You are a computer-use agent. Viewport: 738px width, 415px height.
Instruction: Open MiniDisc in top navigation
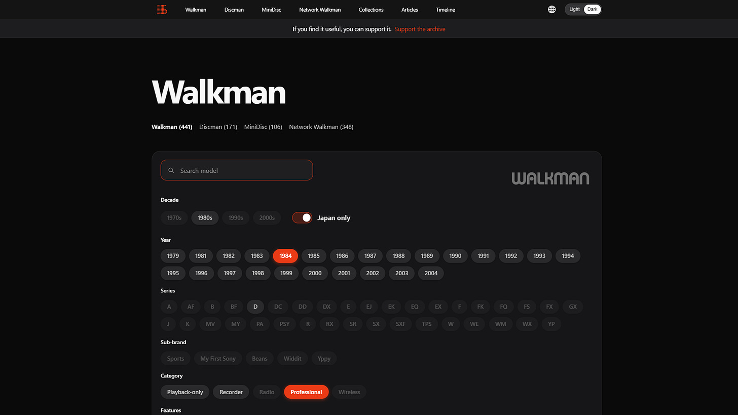point(272,10)
